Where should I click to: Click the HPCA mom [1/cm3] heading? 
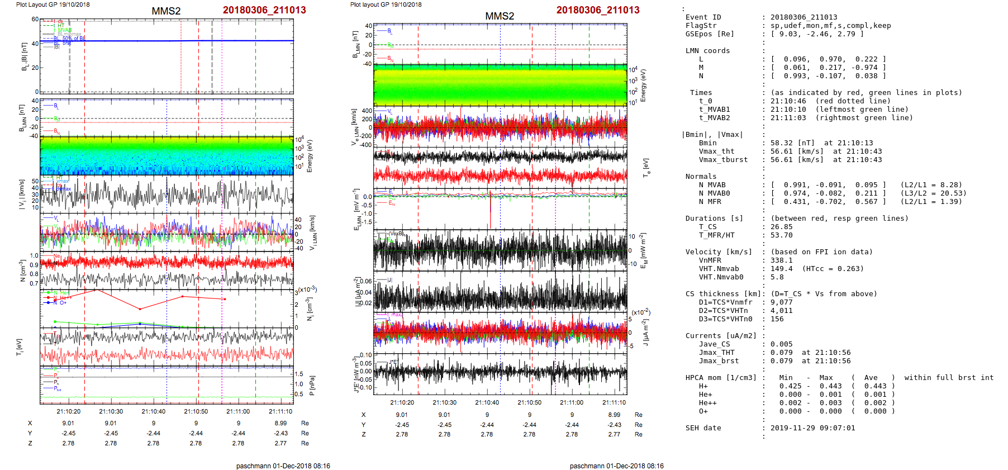coord(721,378)
